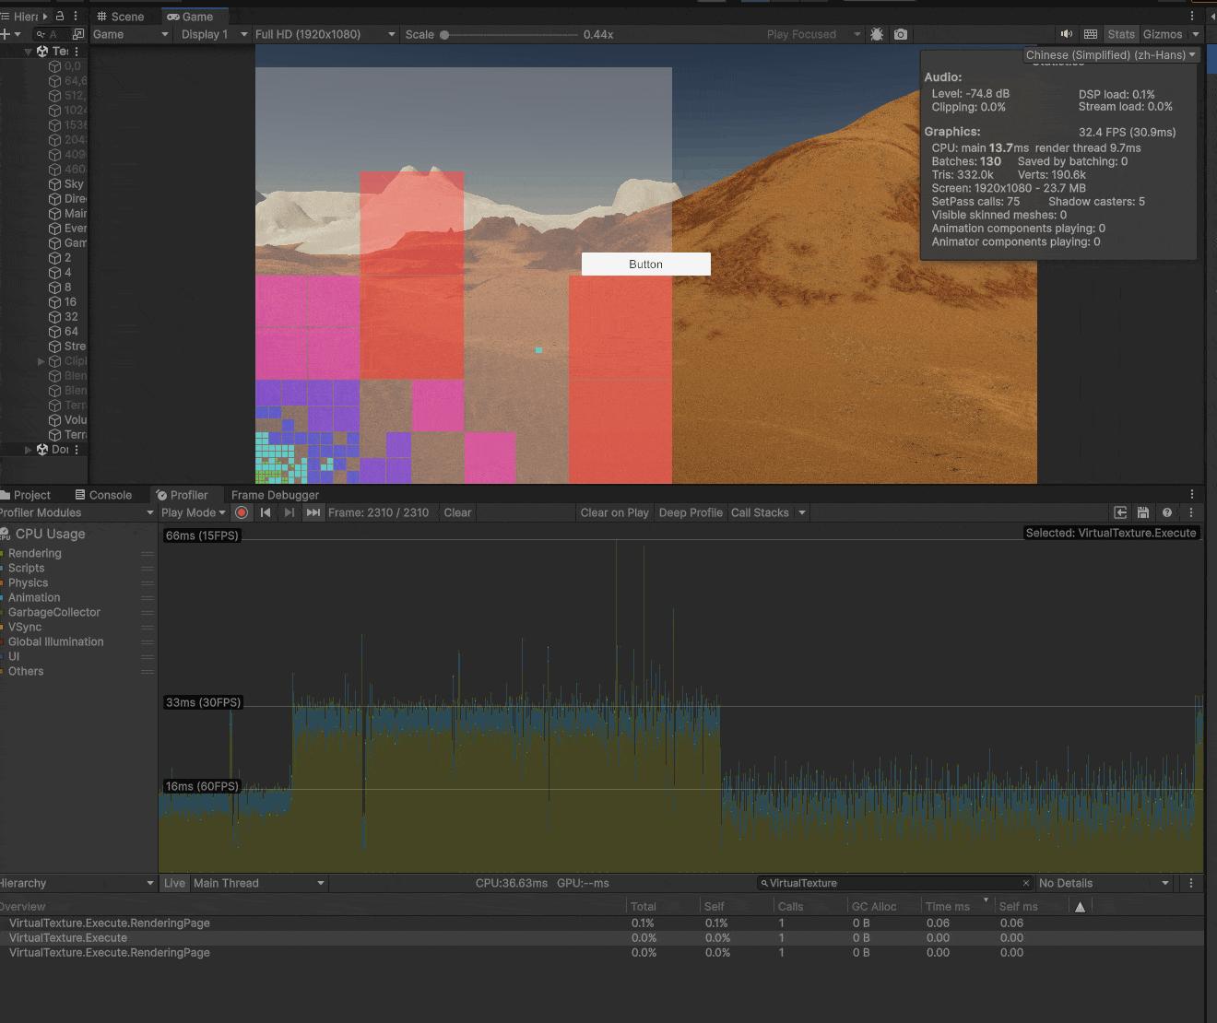Mute game audio via the speaker icon
This screenshot has width=1217, height=1023.
coord(1067,33)
